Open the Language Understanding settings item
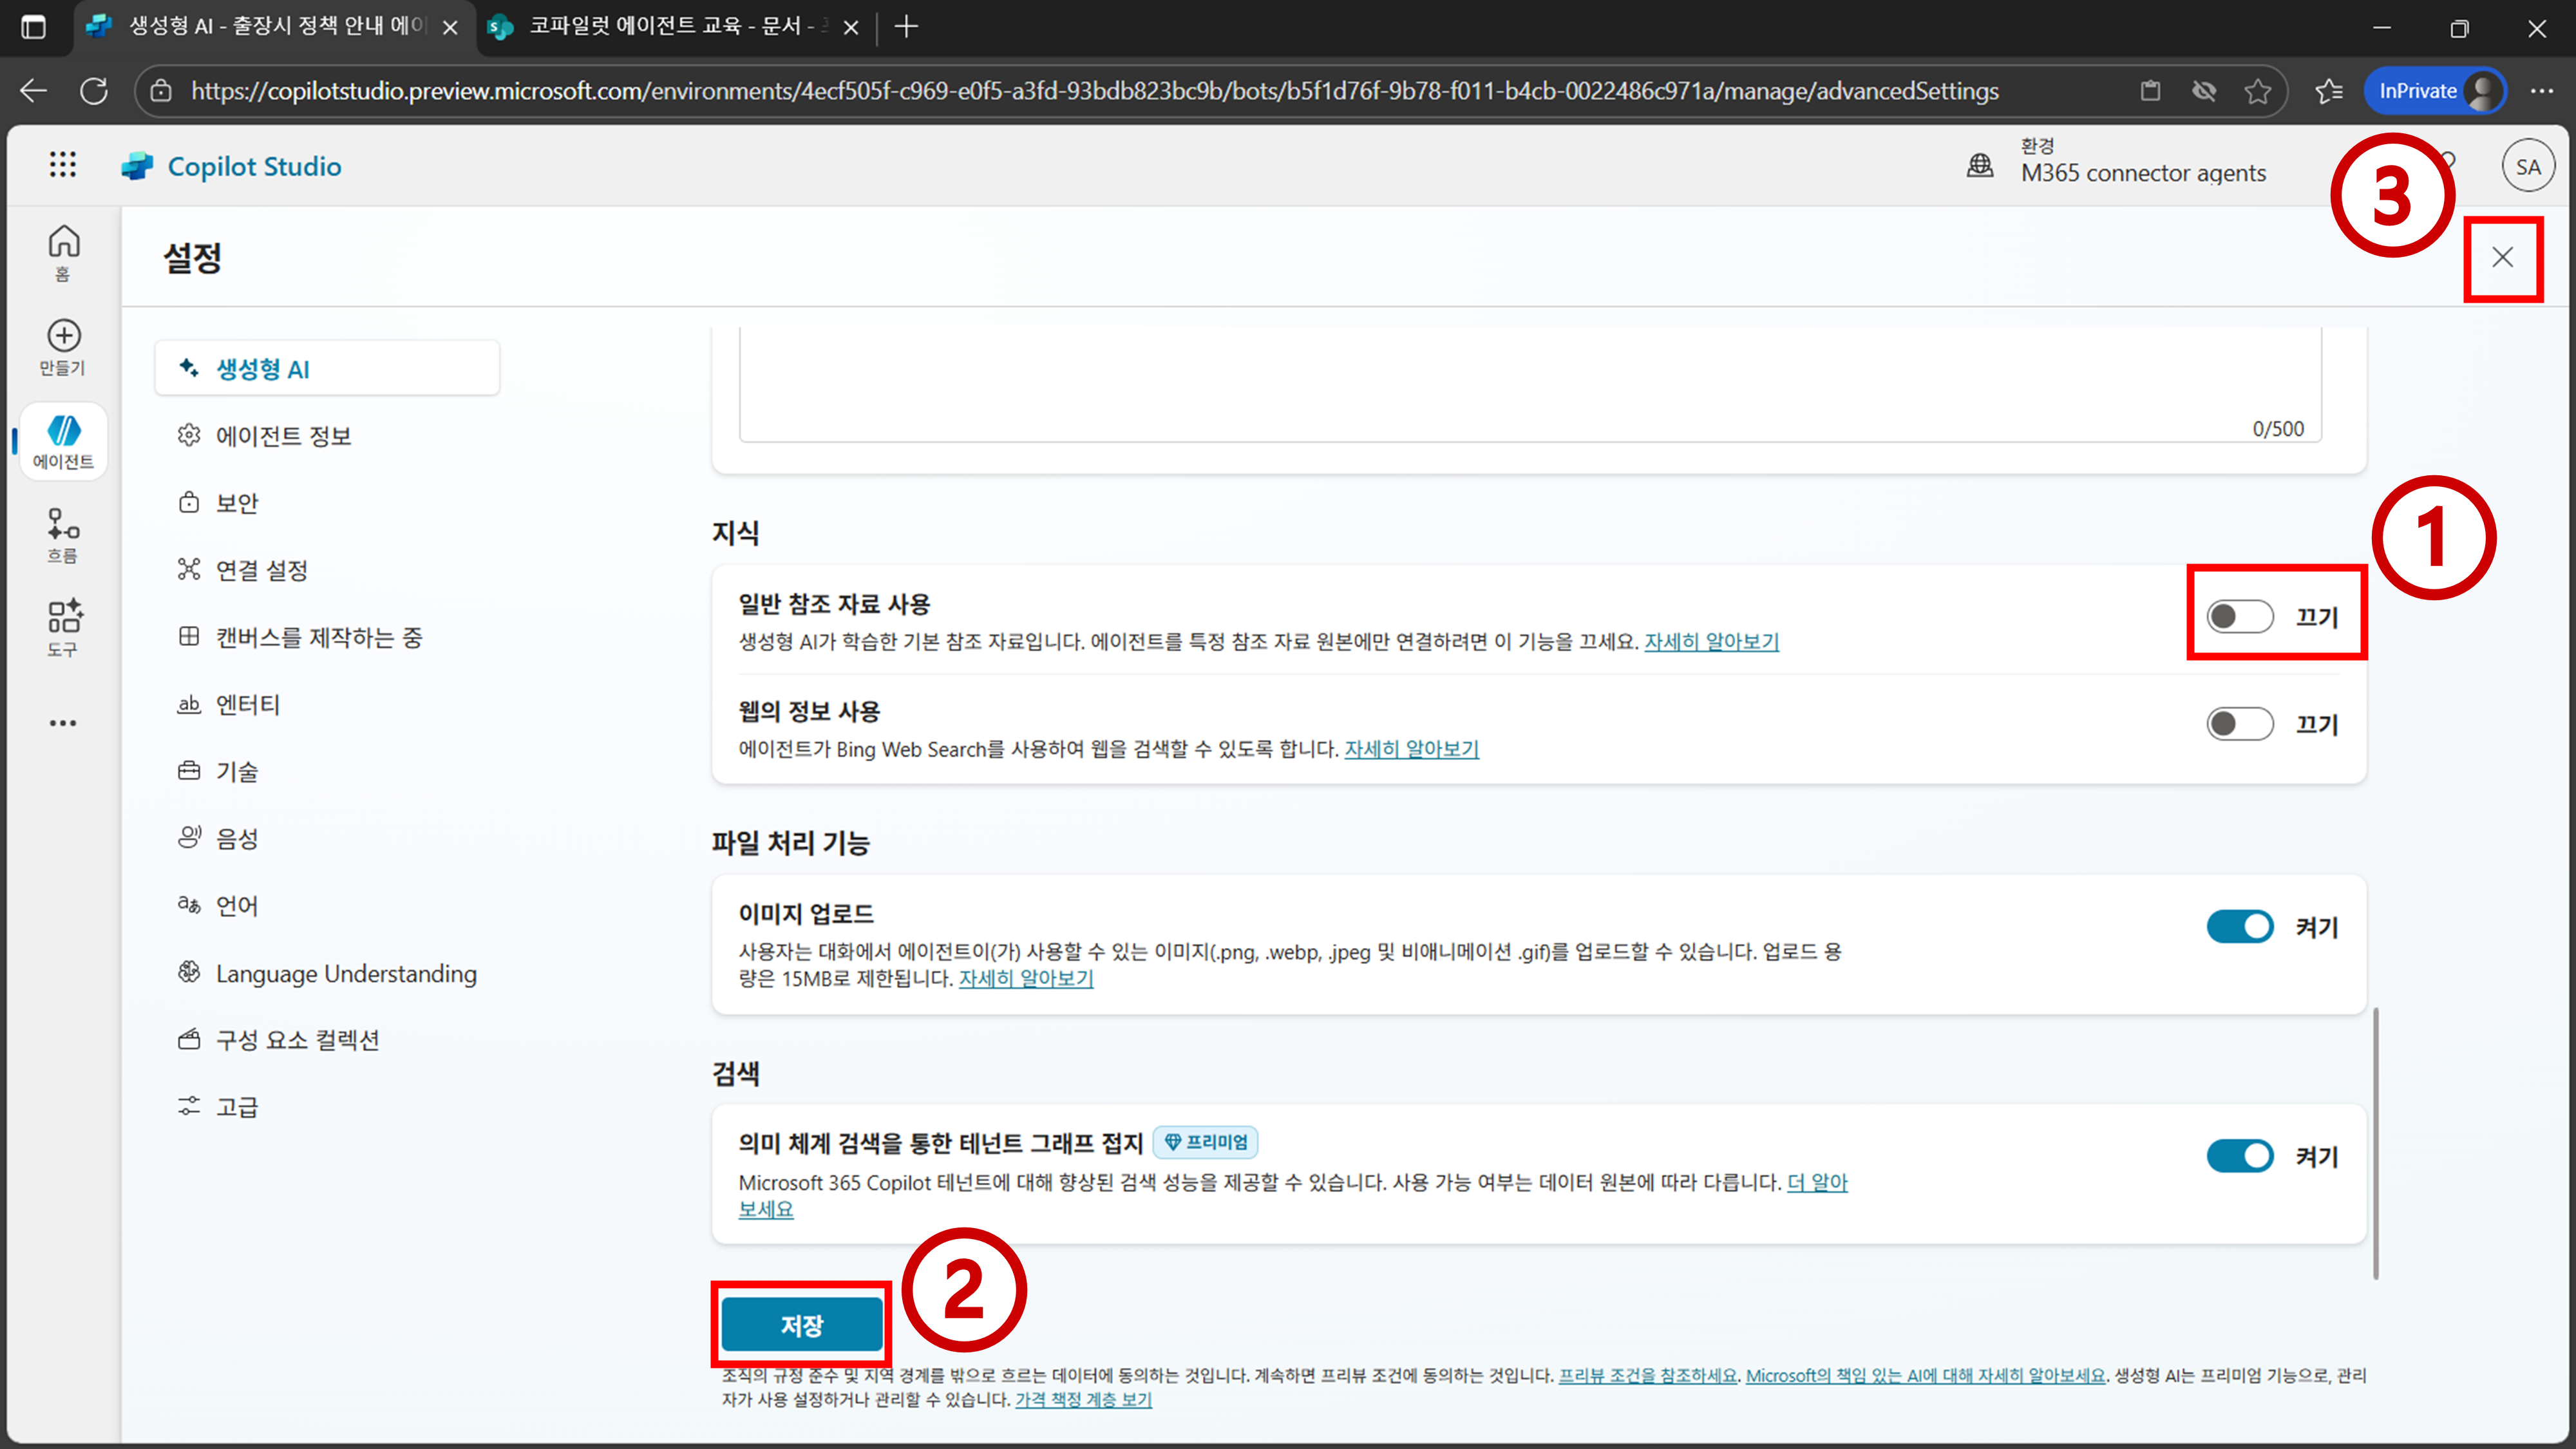The image size is (2576, 1449). coord(346,973)
